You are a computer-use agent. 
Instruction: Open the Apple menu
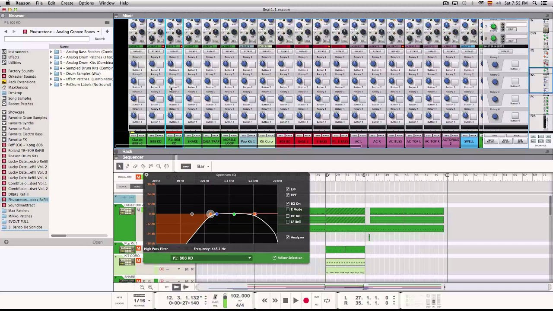[7, 3]
